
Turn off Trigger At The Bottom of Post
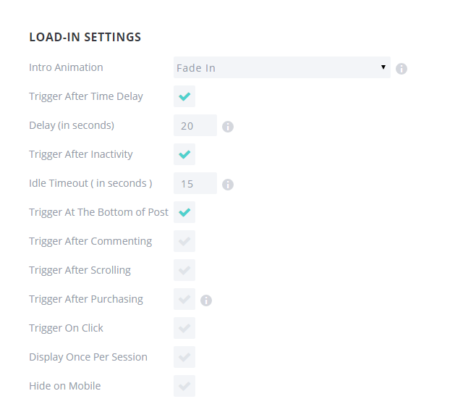point(184,212)
